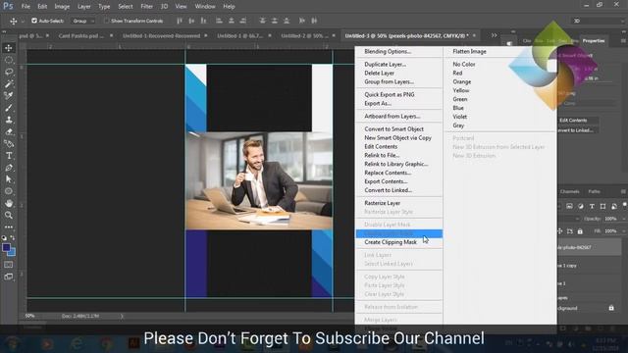Click the background color swatch
The height and width of the screenshot is (353, 628).
click(13, 253)
